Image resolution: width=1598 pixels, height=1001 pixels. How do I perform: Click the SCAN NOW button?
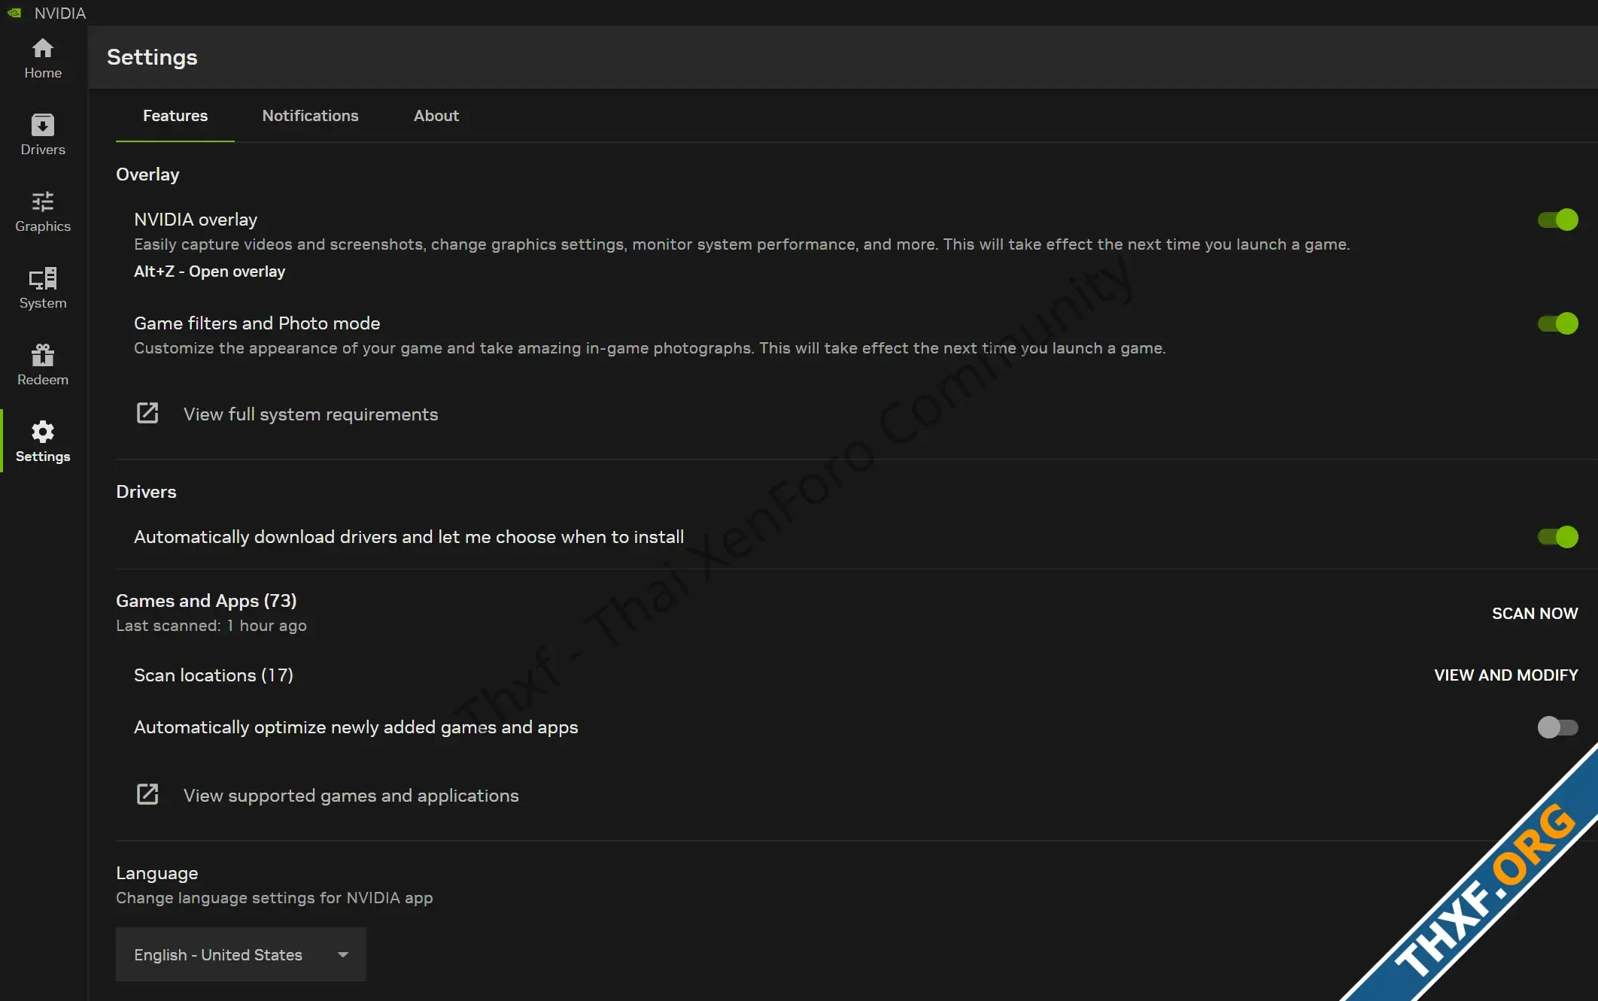[1535, 614]
